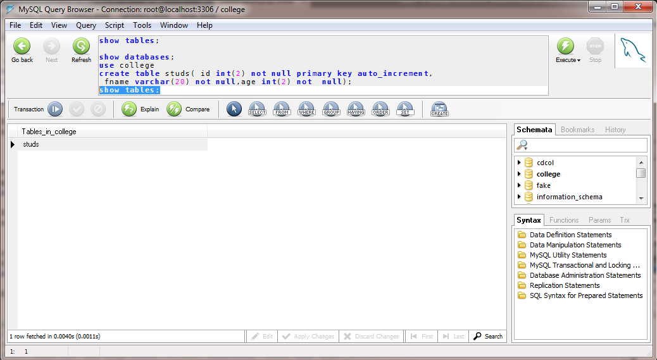Jump to Last row button
The height and width of the screenshot is (360, 657).
453,336
